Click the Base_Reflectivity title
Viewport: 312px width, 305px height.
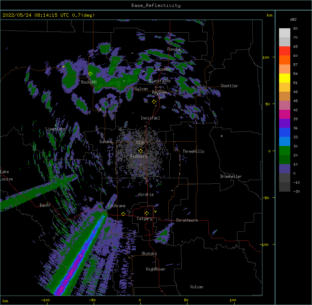pyautogui.click(x=156, y=5)
